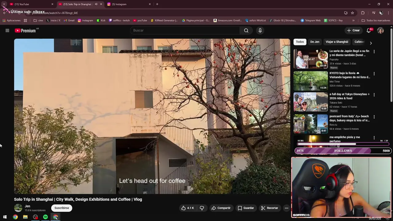Mute the Solo Trip in Shanghai tab audio
This screenshot has width=393, height=221.
pos(96,4)
